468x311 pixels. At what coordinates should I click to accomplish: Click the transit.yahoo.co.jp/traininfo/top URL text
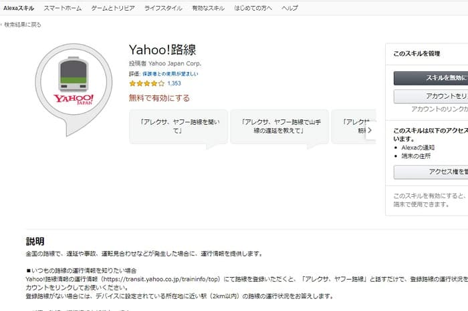pyautogui.click(x=161, y=279)
